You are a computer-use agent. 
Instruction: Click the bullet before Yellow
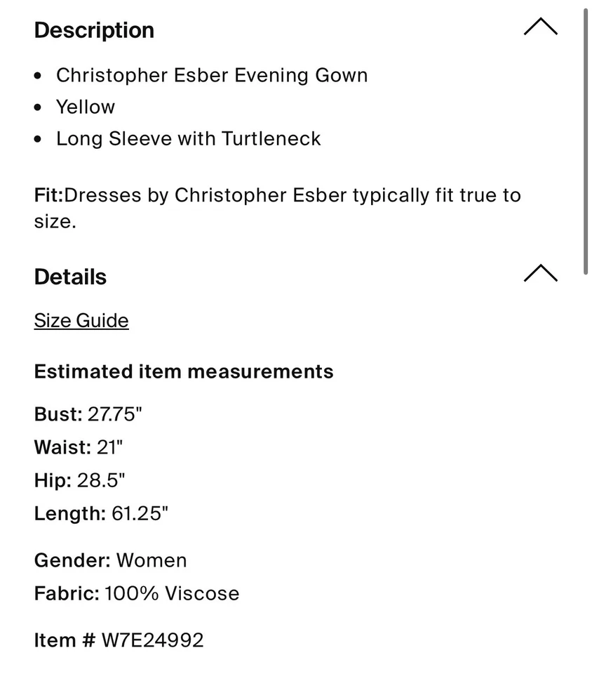(38, 107)
